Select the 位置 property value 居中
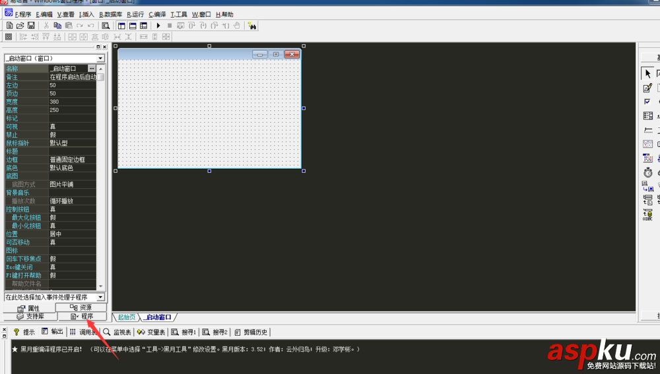The image size is (660, 374). point(73,234)
